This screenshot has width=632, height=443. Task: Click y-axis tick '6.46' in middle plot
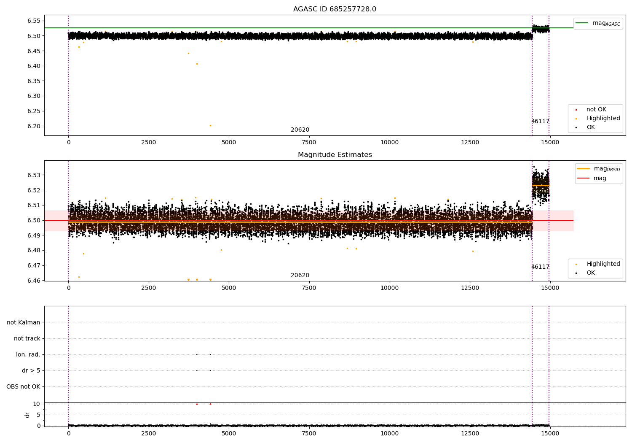33,281
